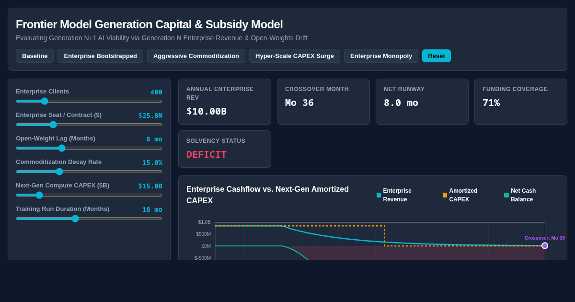The height and width of the screenshot is (302, 575).
Task: Click the $1.0B y-axis label
Action: 205,222
